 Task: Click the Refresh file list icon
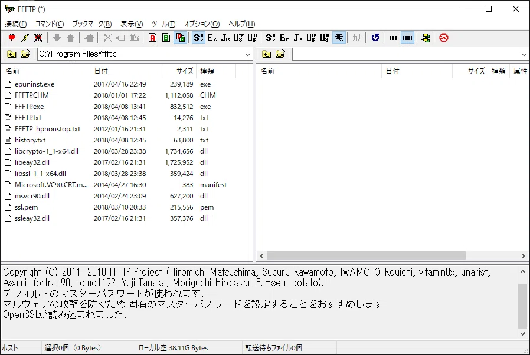(x=375, y=38)
